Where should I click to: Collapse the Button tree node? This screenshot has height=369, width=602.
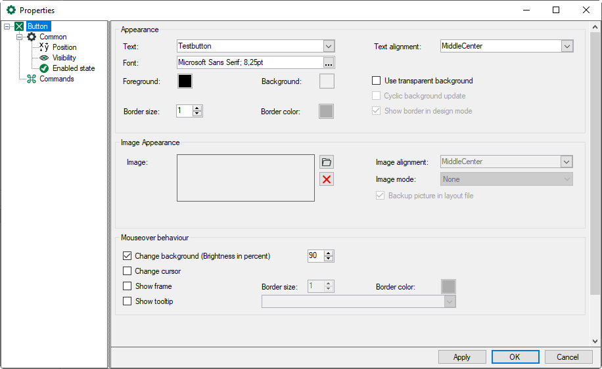pos(7,27)
